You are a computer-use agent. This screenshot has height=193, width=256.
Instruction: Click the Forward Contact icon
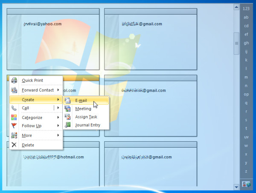coord(14,90)
